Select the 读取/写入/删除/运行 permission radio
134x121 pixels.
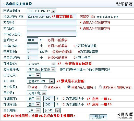pos(100,87)
